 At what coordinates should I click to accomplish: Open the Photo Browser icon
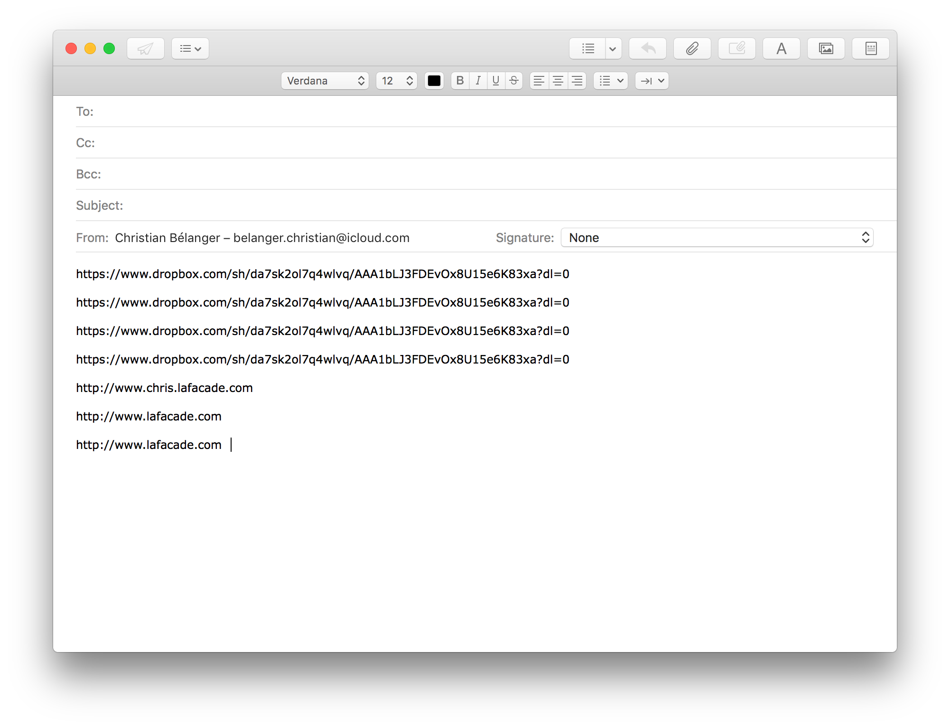[826, 48]
